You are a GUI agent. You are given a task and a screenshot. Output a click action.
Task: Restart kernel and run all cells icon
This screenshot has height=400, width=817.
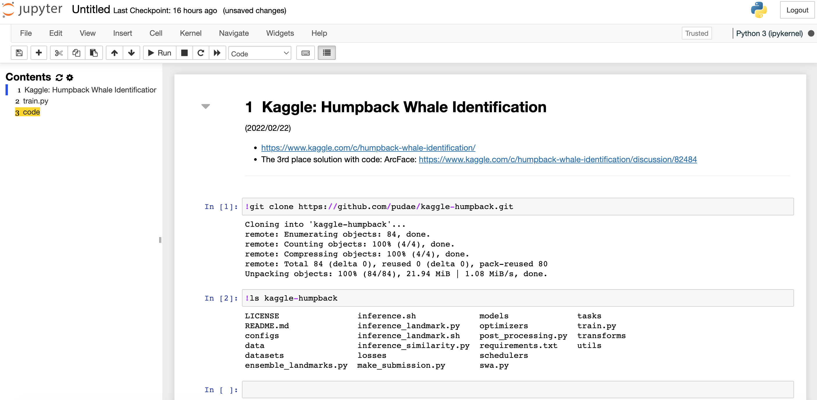pos(217,53)
